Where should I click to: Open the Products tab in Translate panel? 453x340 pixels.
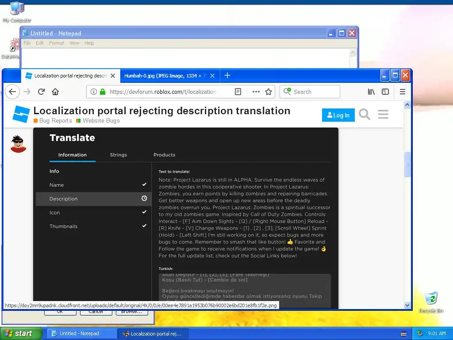point(165,155)
